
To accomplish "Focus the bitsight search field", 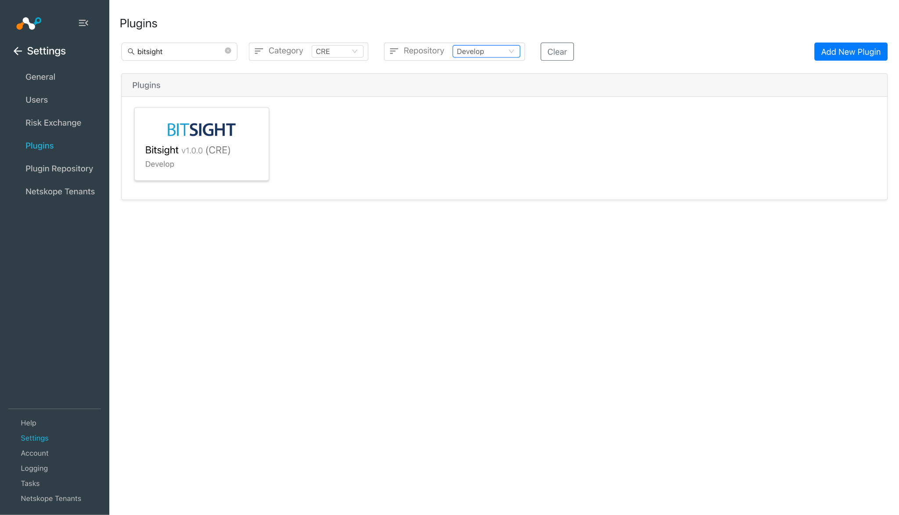I will (179, 51).
